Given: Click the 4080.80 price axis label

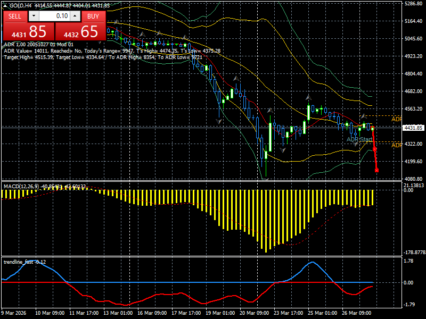Looking at the screenshot, I should click(x=414, y=179).
